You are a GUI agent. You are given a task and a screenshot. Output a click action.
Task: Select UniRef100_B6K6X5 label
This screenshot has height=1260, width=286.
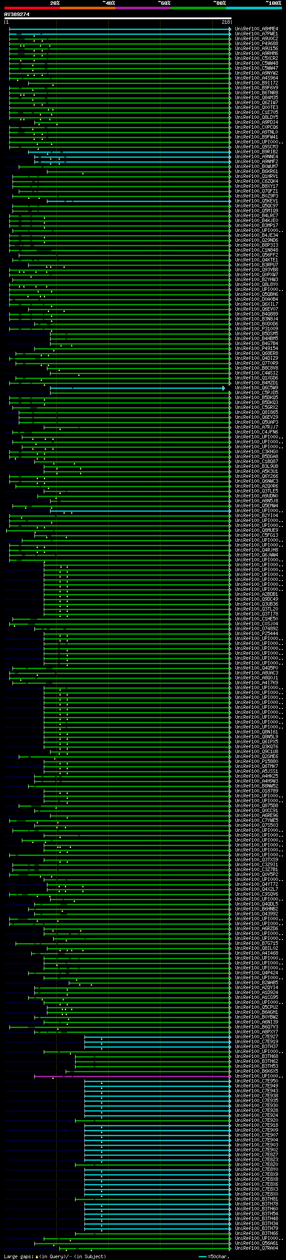coord(256,1070)
